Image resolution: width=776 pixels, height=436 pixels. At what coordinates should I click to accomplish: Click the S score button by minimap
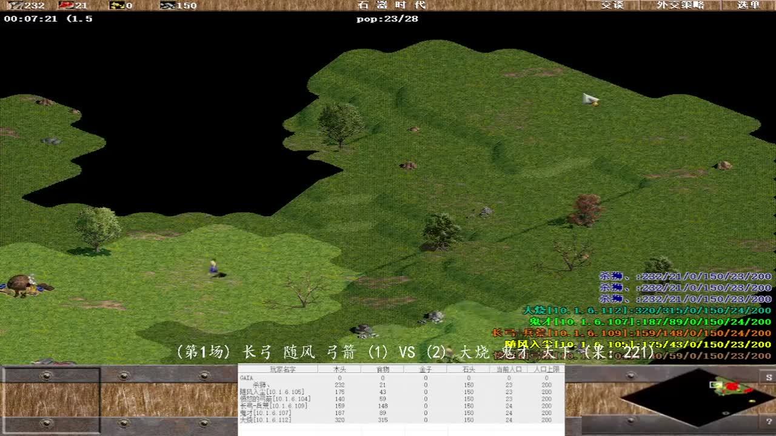pos(769,377)
